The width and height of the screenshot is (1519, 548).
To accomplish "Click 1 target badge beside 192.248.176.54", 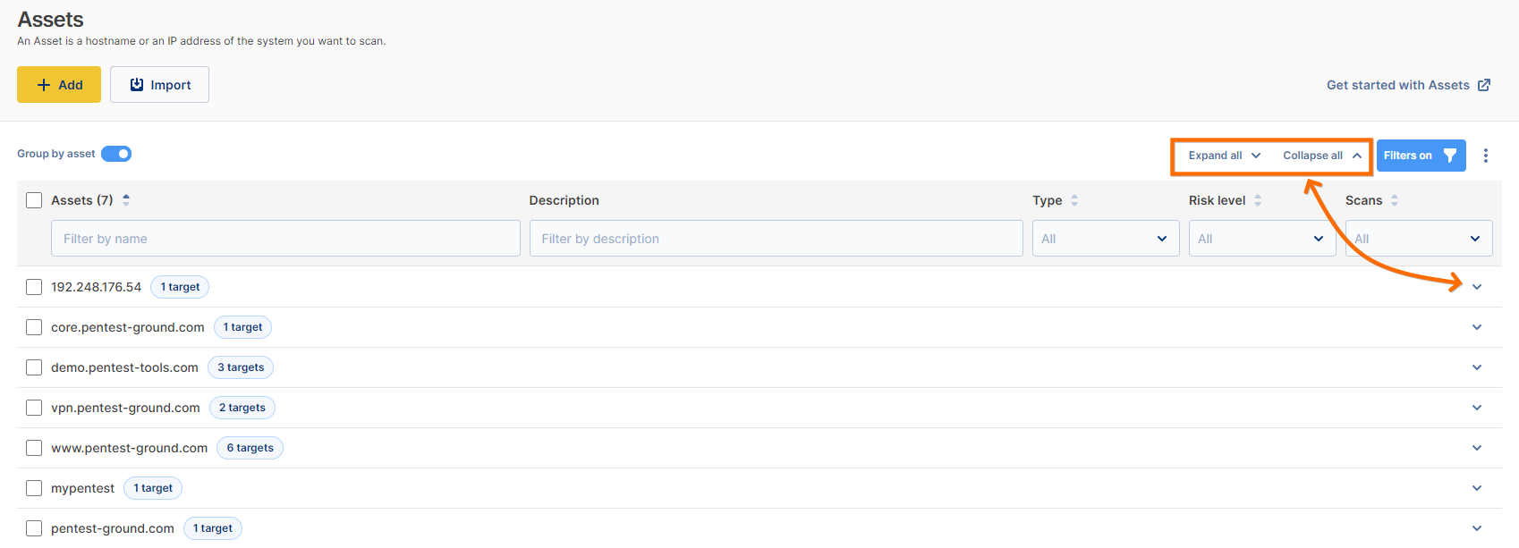I will tap(180, 287).
